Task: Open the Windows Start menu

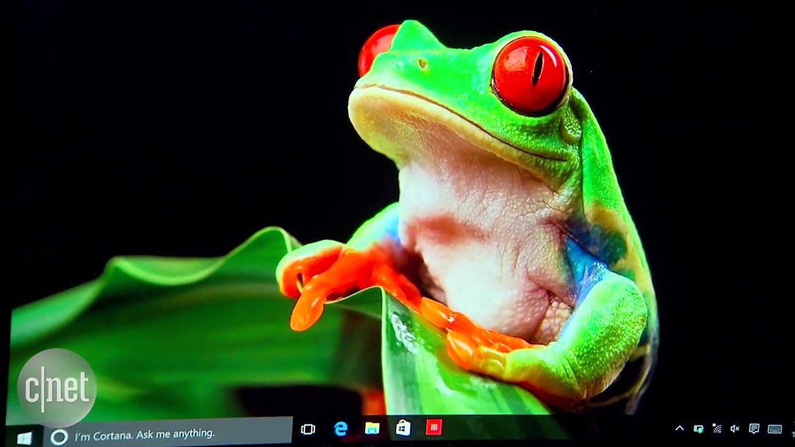Action: click(24, 438)
